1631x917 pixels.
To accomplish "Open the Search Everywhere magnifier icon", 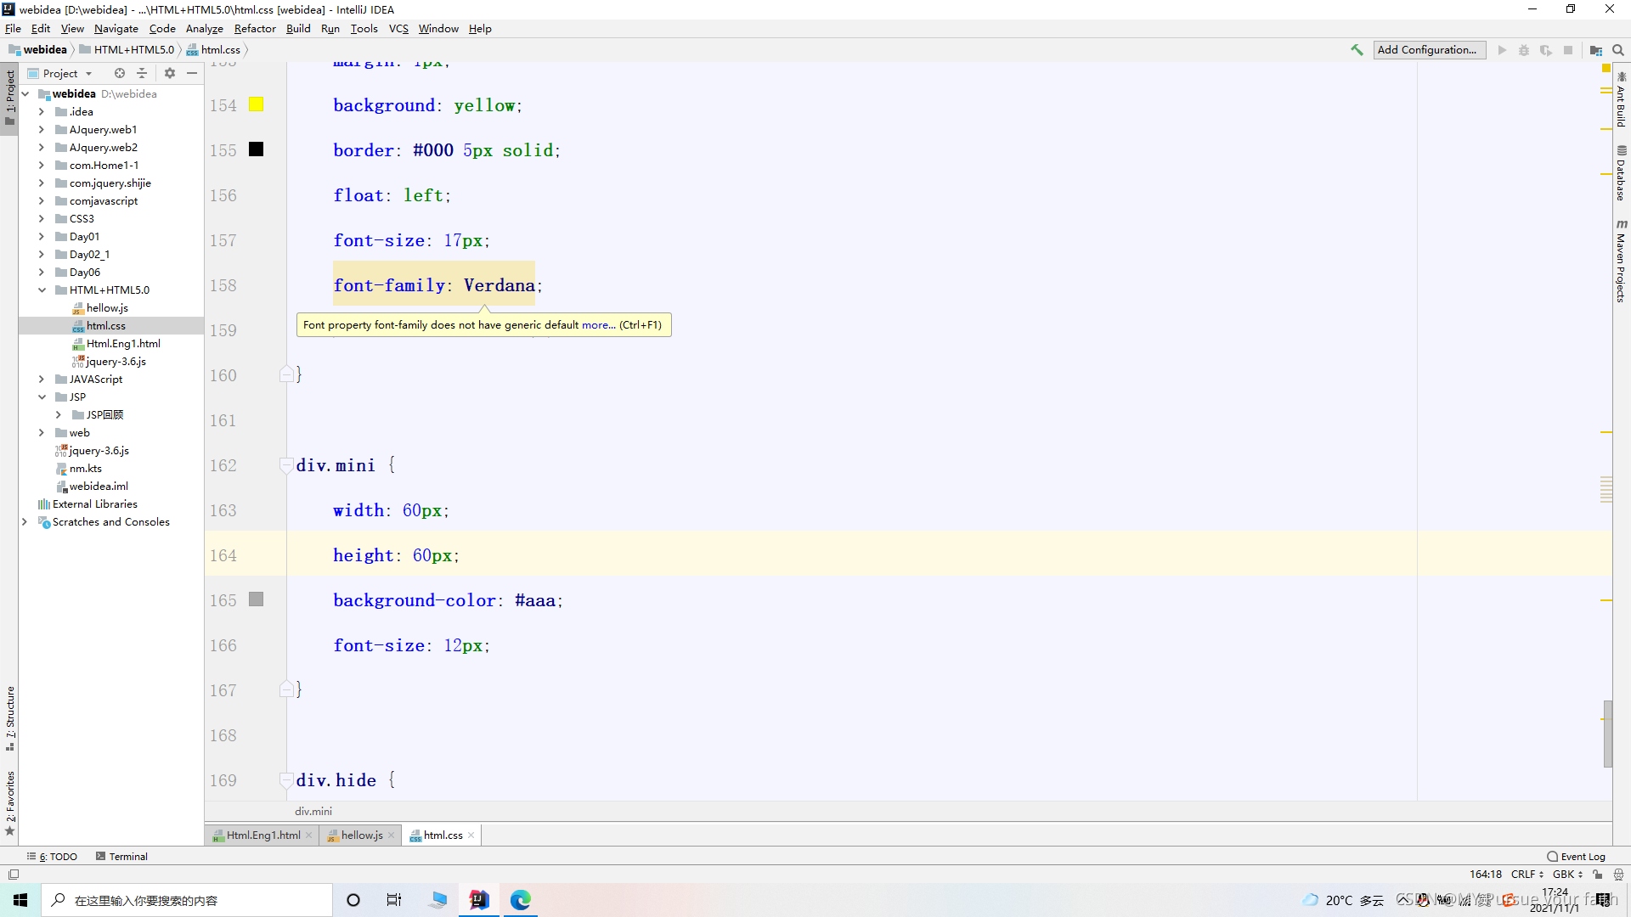I will [1618, 50].
